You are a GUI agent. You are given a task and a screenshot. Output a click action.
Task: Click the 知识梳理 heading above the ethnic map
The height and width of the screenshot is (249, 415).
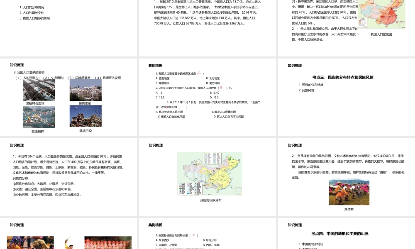coord(156,145)
